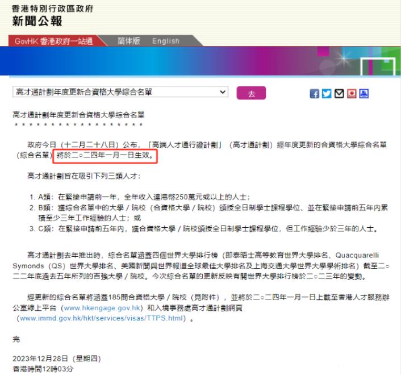Switch to 简体版 language version
Screen dimensions: 401x375
(x=128, y=41)
